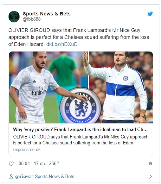Click the Eden Hazard photo half
The image size is (161, 184).
tap(48, 87)
